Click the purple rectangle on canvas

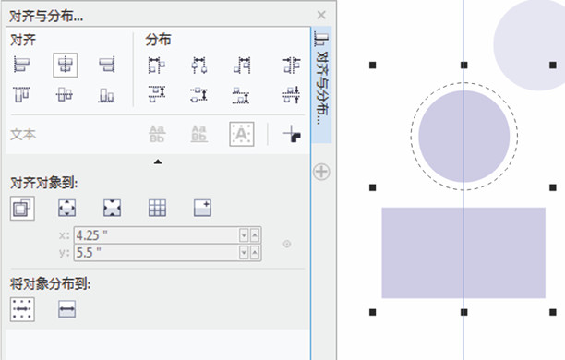(x=463, y=253)
